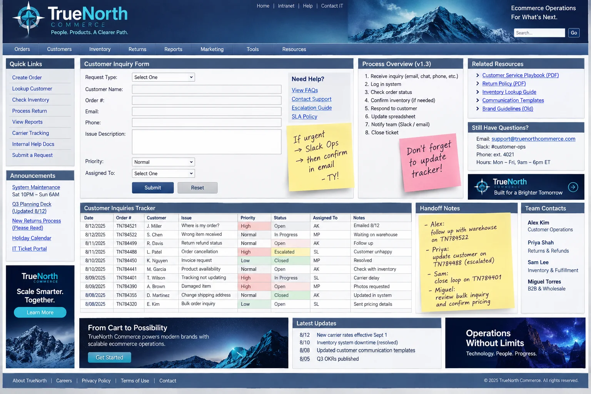Click the Get Started button
Image resolution: width=591 pixels, height=394 pixels.
pyautogui.click(x=109, y=357)
